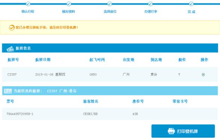Click the seat number 43H
The image size is (220, 139).
click(x=135, y=114)
